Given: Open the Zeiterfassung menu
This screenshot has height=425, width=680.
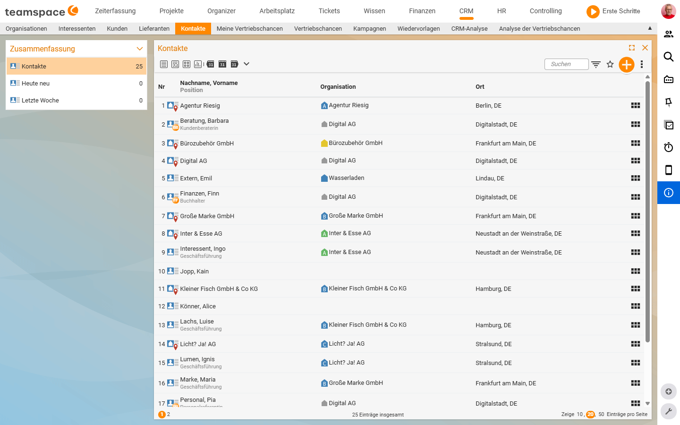Looking at the screenshot, I should point(115,11).
